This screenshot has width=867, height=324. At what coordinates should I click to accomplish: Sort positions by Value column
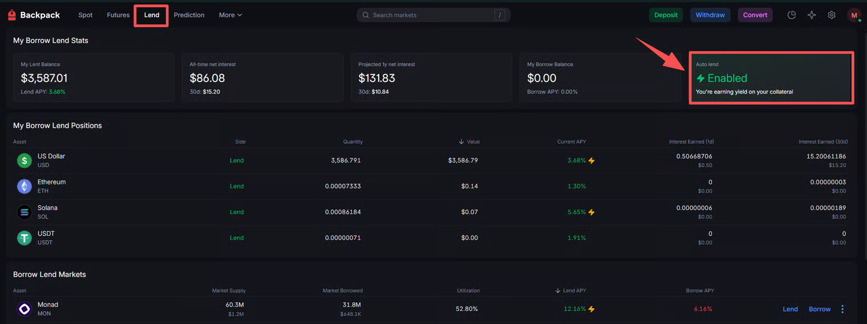[x=469, y=142]
